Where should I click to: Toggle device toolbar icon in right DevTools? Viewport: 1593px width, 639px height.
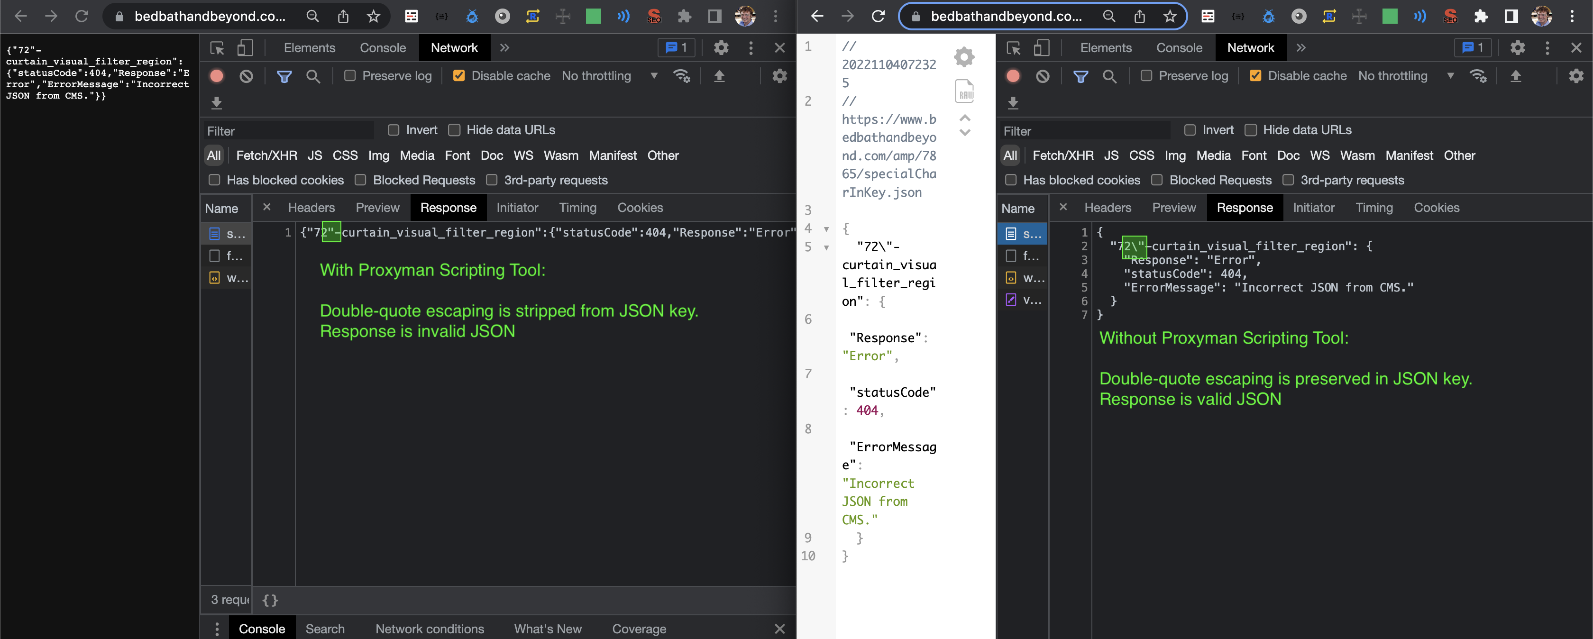point(1042,47)
